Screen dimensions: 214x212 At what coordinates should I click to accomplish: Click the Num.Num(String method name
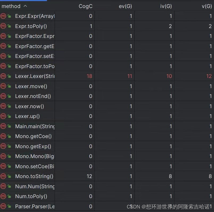pos(35,186)
